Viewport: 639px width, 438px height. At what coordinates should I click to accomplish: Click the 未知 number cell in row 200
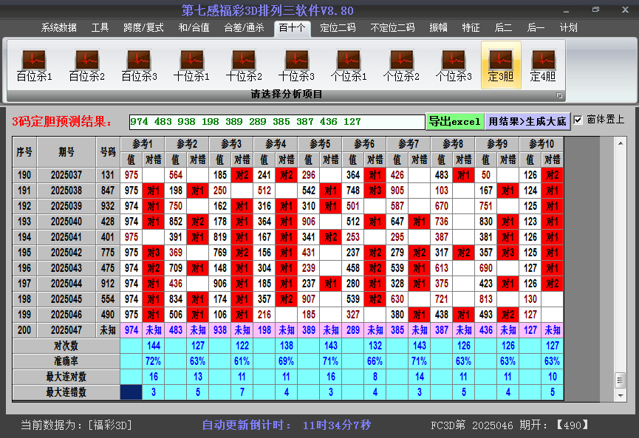[108, 330]
